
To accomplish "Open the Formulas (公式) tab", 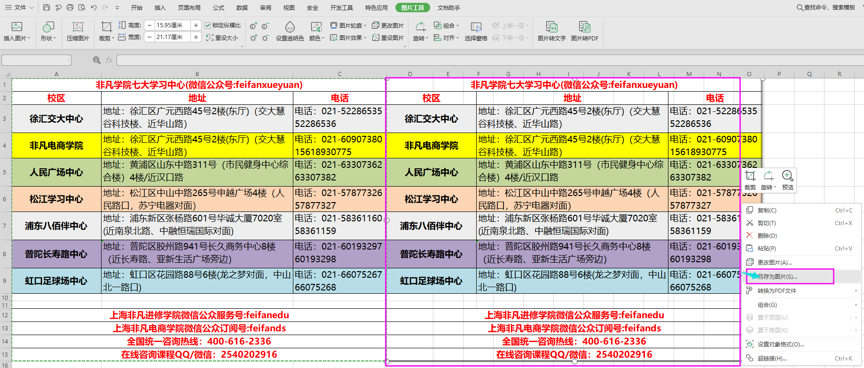I will coord(219,8).
